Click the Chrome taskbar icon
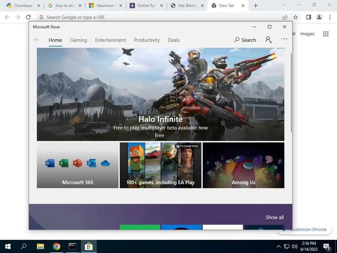The width and height of the screenshot is (337, 253). click(x=56, y=246)
